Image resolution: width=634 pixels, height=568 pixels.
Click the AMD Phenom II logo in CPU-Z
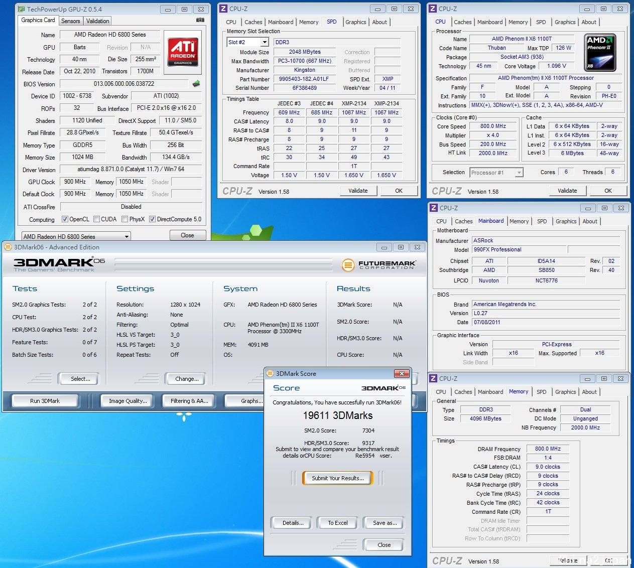(600, 52)
